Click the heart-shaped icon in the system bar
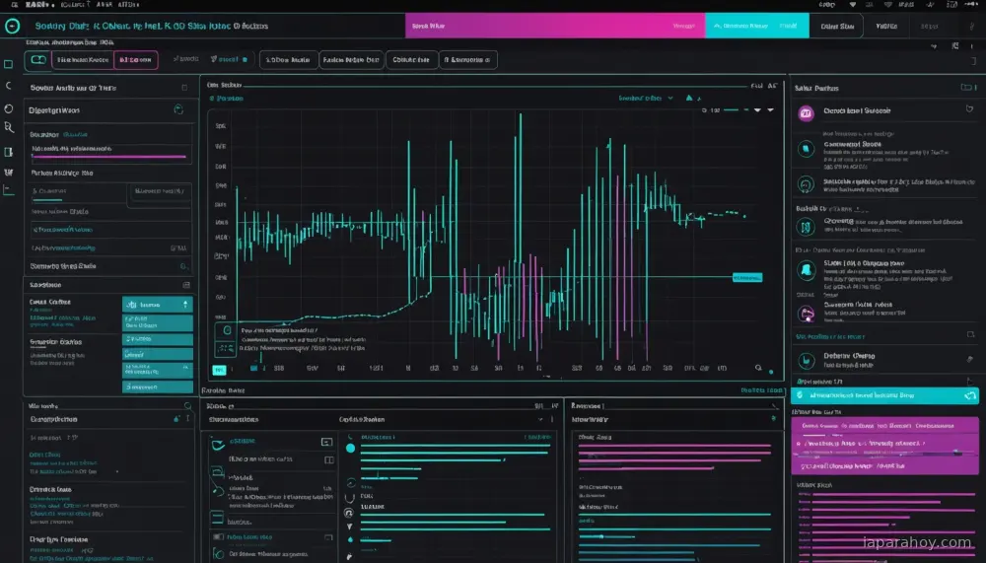Screen dimensions: 986x563 (x=852, y=4)
